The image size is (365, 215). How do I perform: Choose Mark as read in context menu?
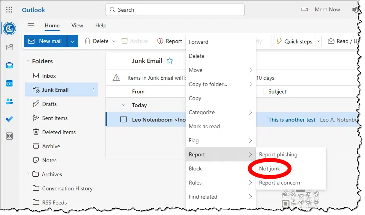220,127
